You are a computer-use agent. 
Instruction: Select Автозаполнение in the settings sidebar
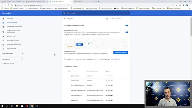coord(12,23)
